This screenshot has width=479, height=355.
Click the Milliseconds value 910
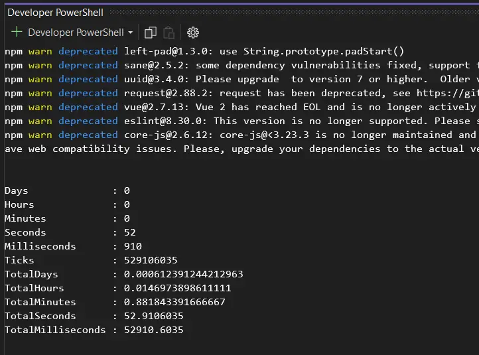tap(123, 246)
